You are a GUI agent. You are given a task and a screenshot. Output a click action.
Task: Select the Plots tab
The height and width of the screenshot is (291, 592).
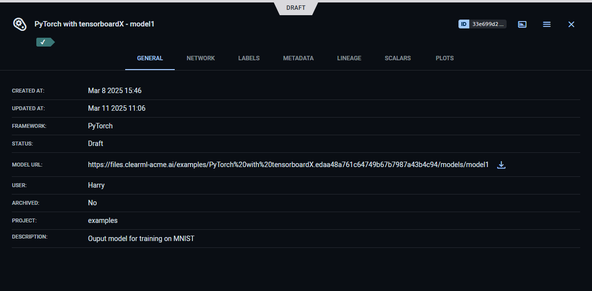coord(445,58)
